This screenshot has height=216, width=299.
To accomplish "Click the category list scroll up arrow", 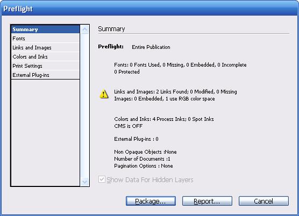I will click(x=84, y=30).
